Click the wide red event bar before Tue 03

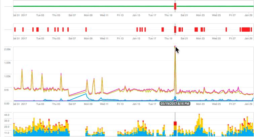click(x=37, y=30)
